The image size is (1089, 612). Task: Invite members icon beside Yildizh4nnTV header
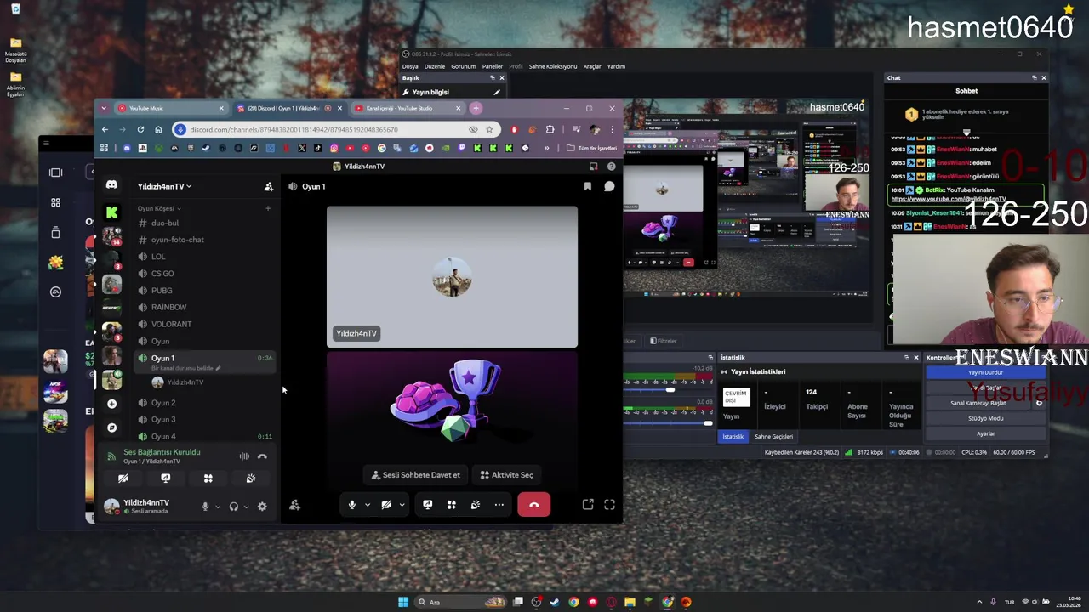pos(269,186)
